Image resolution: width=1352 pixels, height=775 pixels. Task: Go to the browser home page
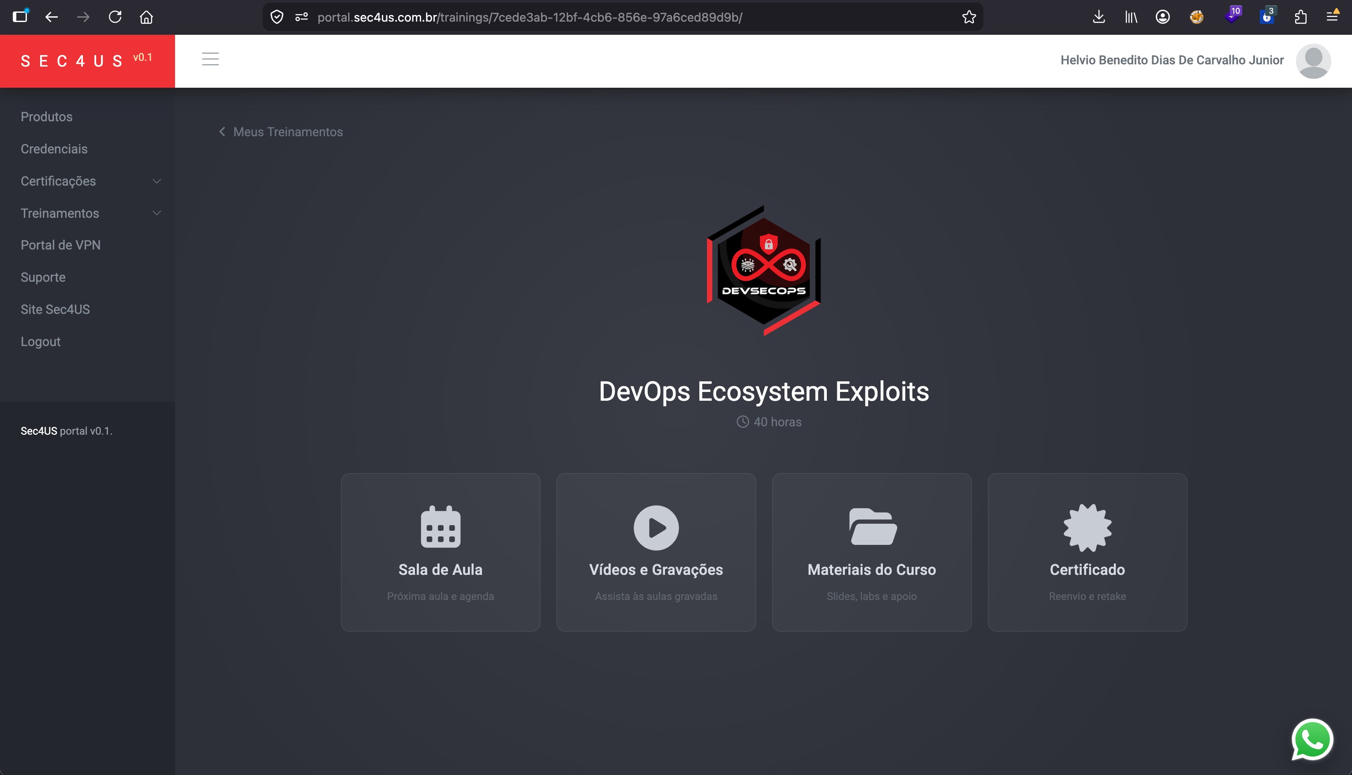click(x=146, y=17)
